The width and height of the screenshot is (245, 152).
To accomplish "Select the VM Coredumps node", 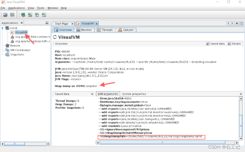I will pyautogui.click(x=20, y=50).
